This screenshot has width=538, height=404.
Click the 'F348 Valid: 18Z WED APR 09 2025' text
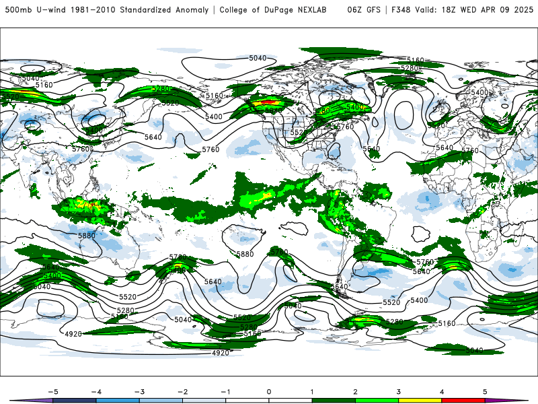(x=462, y=9)
